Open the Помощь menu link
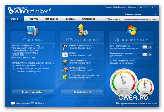Image resolution: width=164 pixels, height=112 pixels. (x=132, y=7)
